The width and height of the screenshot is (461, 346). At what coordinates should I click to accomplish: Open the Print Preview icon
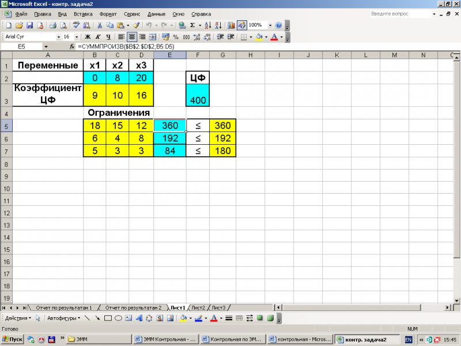point(63,25)
